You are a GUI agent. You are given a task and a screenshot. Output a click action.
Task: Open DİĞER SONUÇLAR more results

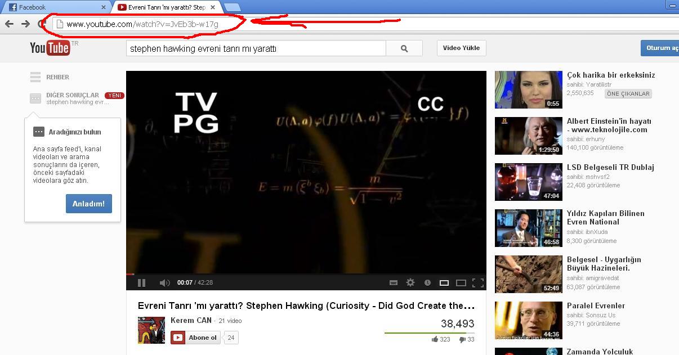click(x=72, y=95)
